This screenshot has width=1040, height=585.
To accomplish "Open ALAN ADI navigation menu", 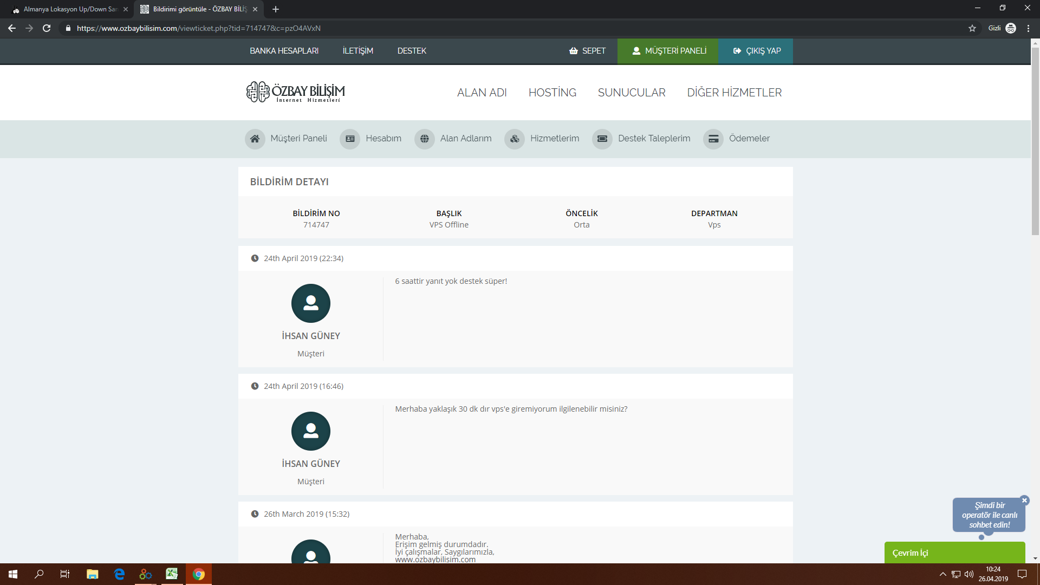I will pos(482,93).
